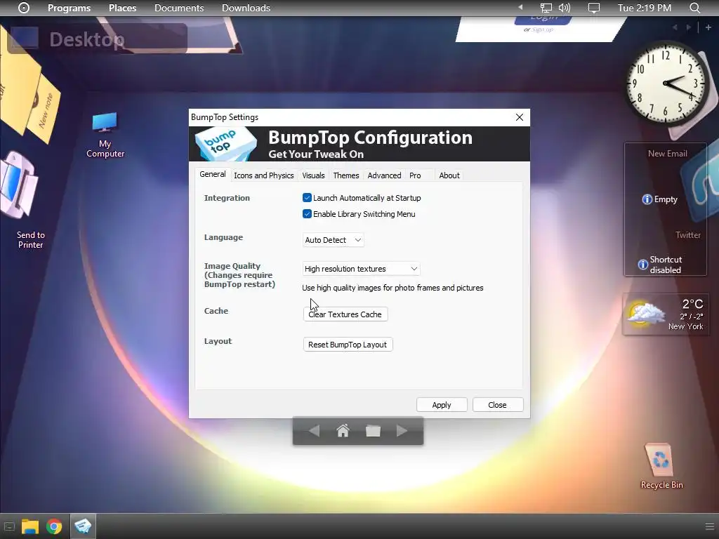
Task: Click the Shortcut disabled info icon
Action: click(x=643, y=265)
